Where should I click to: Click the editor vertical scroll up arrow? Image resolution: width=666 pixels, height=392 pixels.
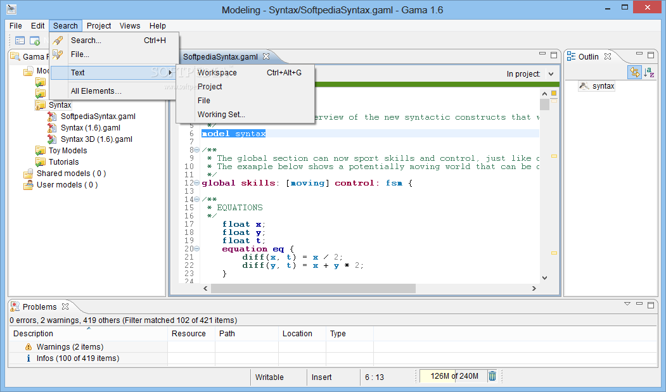point(544,94)
